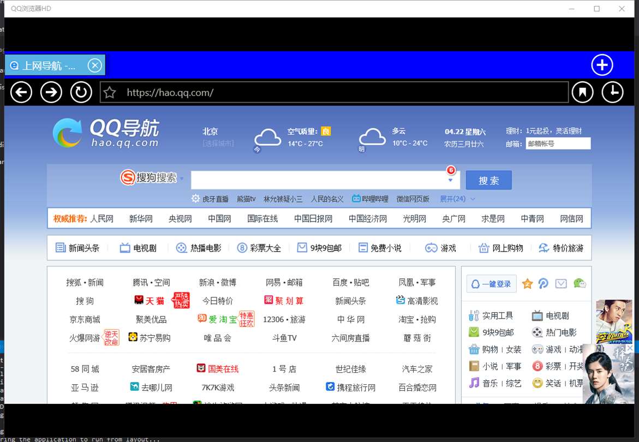The width and height of the screenshot is (639, 442).
Task: Choose city via 选择城市 link
Action: [x=218, y=144]
